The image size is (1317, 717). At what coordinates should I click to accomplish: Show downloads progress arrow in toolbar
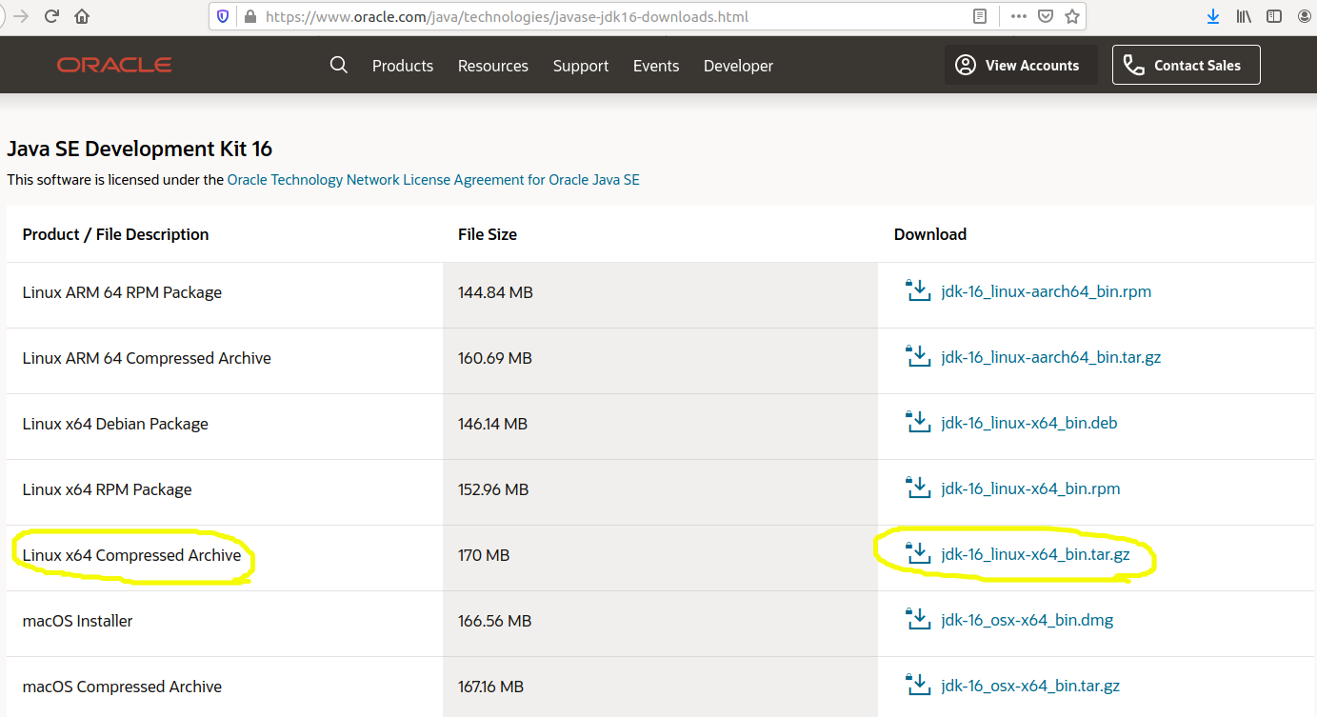point(1212,16)
